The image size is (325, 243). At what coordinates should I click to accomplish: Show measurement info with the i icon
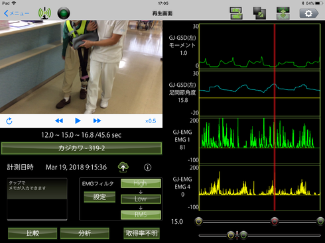tap(148, 168)
